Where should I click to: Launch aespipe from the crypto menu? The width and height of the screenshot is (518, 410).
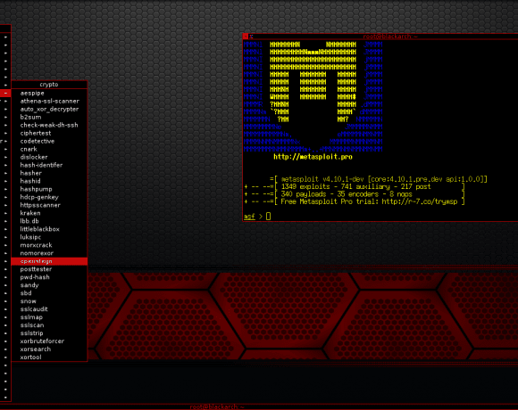coord(49,94)
